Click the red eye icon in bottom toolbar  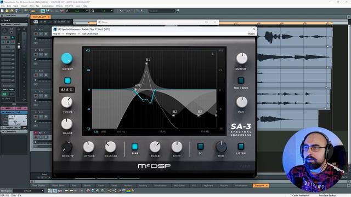pos(88,191)
